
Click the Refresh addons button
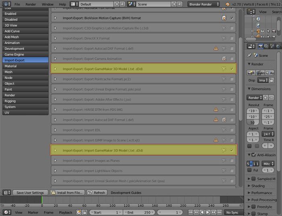coord(97,193)
